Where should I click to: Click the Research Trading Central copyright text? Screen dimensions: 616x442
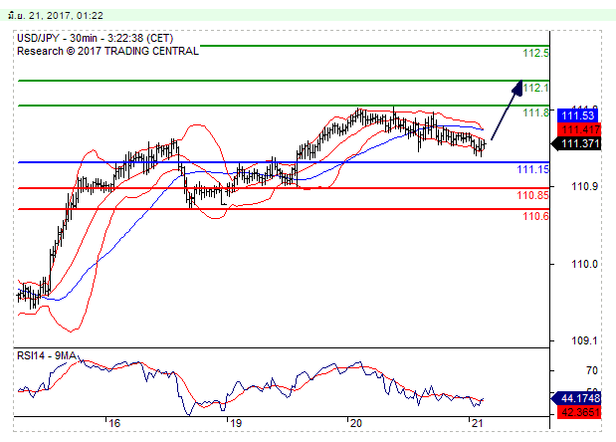[107, 51]
